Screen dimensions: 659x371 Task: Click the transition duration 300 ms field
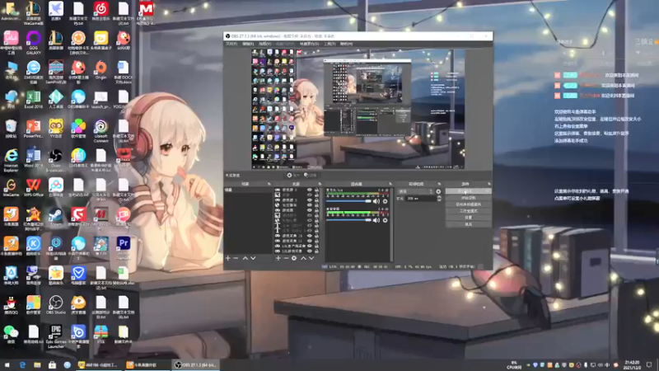(x=421, y=199)
